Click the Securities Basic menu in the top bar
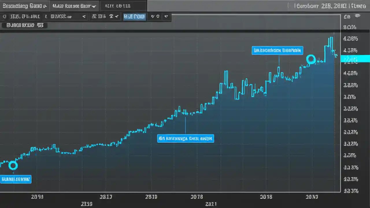This screenshot has width=370, height=208. pos(25,6)
